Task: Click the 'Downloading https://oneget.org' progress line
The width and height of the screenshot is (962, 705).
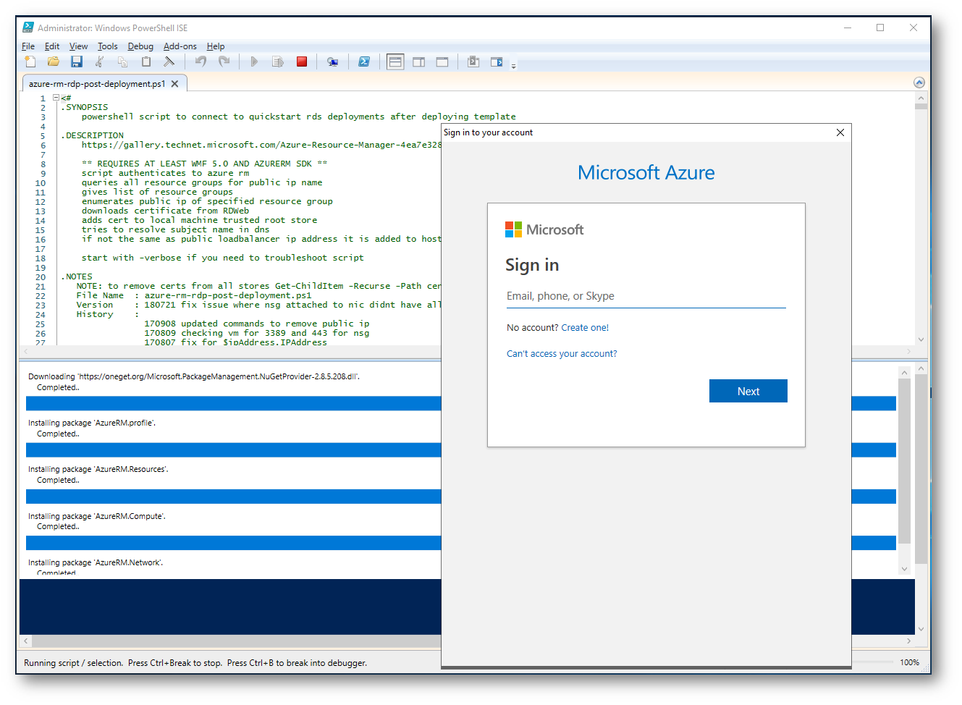Action: pyautogui.click(x=194, y=376)
